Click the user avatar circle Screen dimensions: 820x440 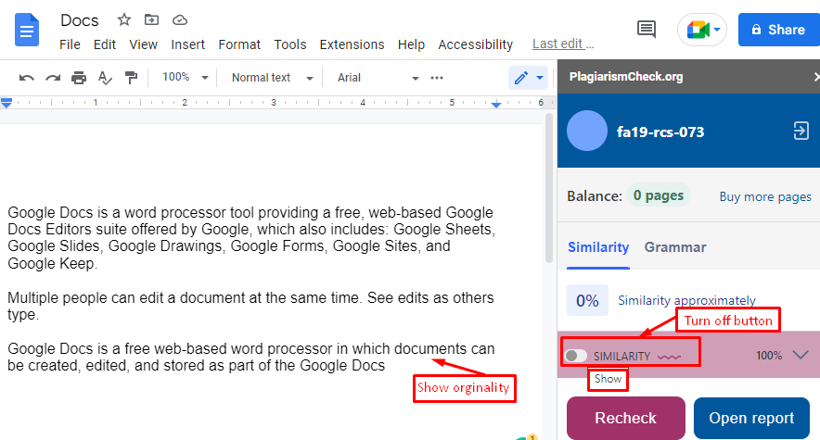tap(587, 131)
